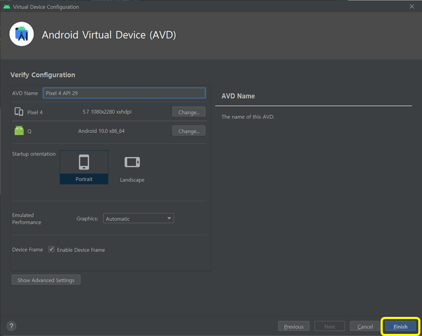Toggle Enable Device Frame checkbox
The width and height of the screenshot is (422, 336).
tap(51, 249)
